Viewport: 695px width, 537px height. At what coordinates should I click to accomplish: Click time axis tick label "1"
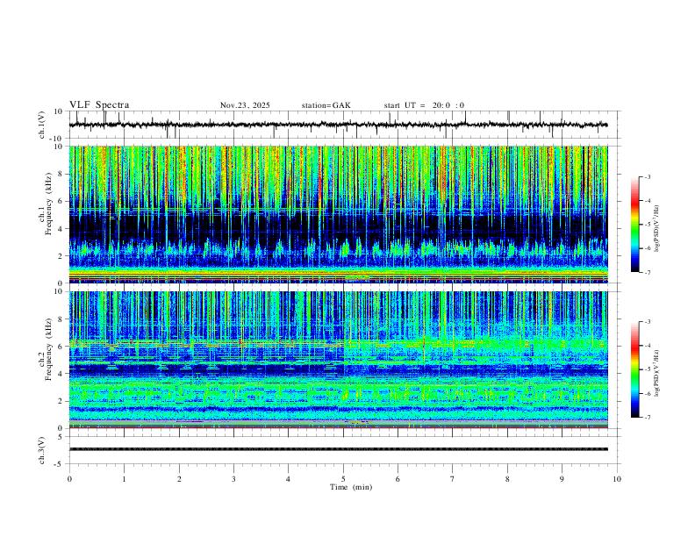[x=124, y=479]
